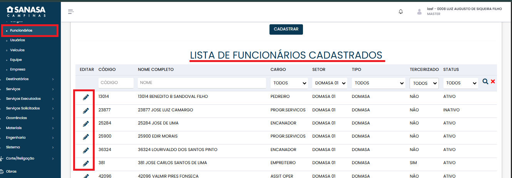Open the STATUS filter dropdown
The height and width of the screenshot is (178, 512).
click(x=460, y=83)
